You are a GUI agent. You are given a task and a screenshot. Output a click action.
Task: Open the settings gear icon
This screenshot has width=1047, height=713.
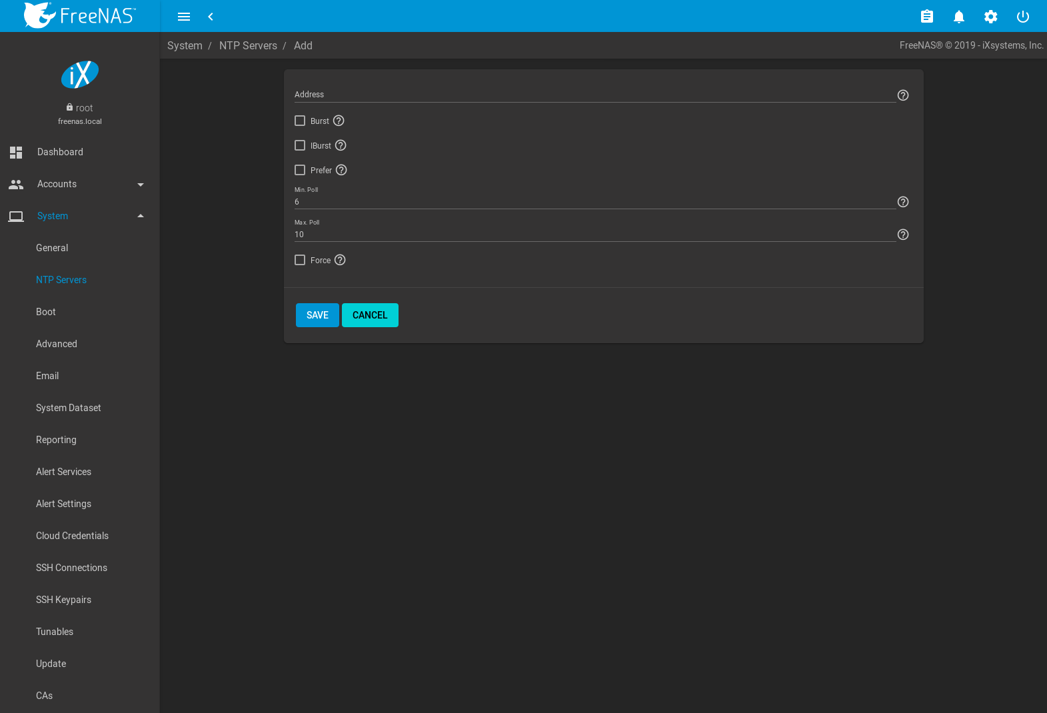[990, 17]
